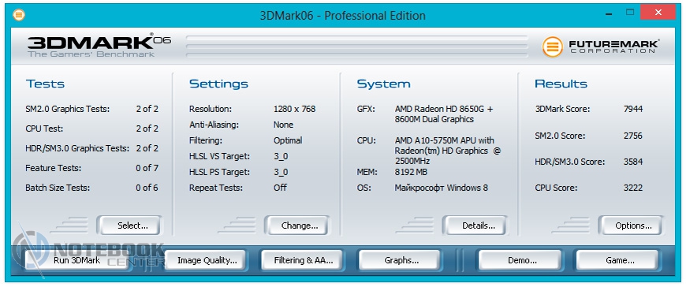Click the Settings section heading
Screen dimensions: 686x287
click(218, 84)
